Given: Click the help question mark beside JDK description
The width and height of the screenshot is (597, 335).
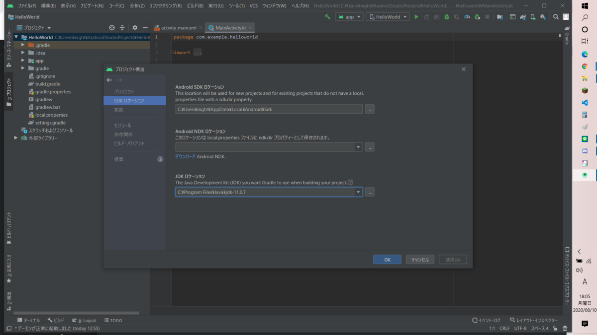Looking at the screenshot, I should coord(350,183).
